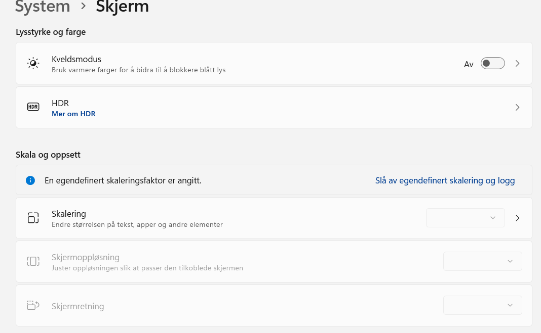The width and height of the screenshot is (541, 333).
Task: Click the breadcrumb arrow between System and Skjerm
Action: [x=83, y=7]
